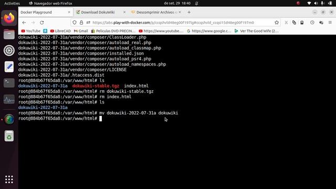Open the globe application in dock
This screenshot has width=336, height=189.
tap(9, 120)
